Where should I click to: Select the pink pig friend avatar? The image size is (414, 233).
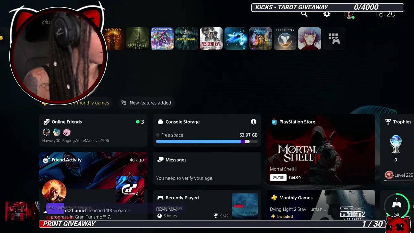[x=67, y=132]
